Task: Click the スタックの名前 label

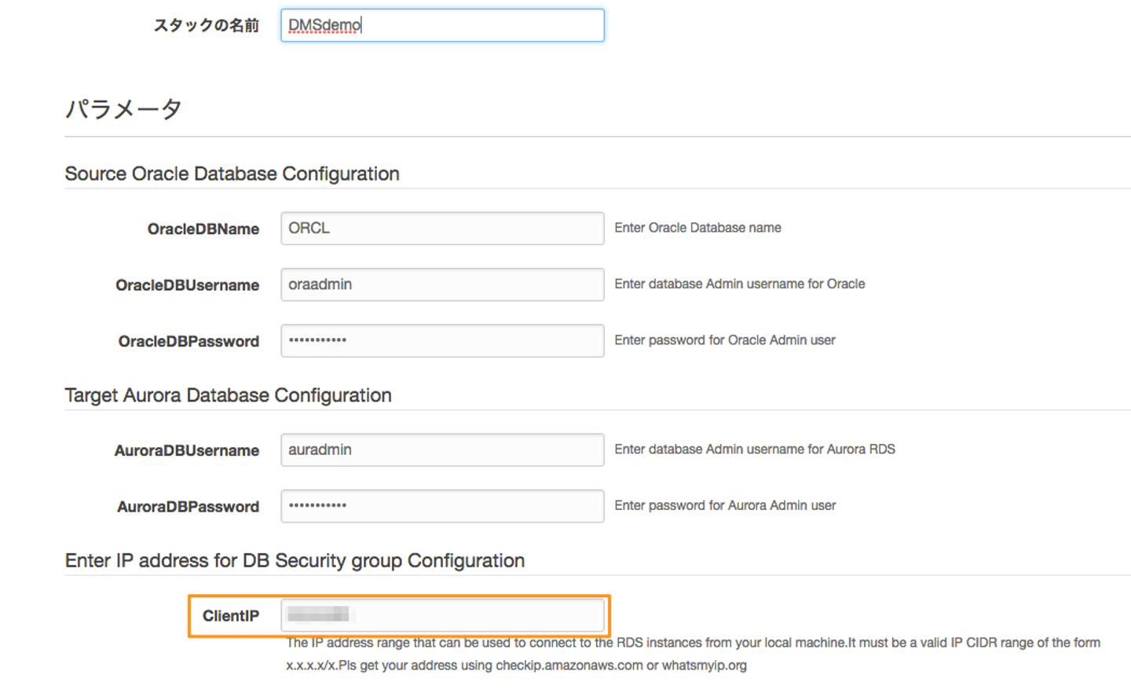Action: (x=206, y=25)
